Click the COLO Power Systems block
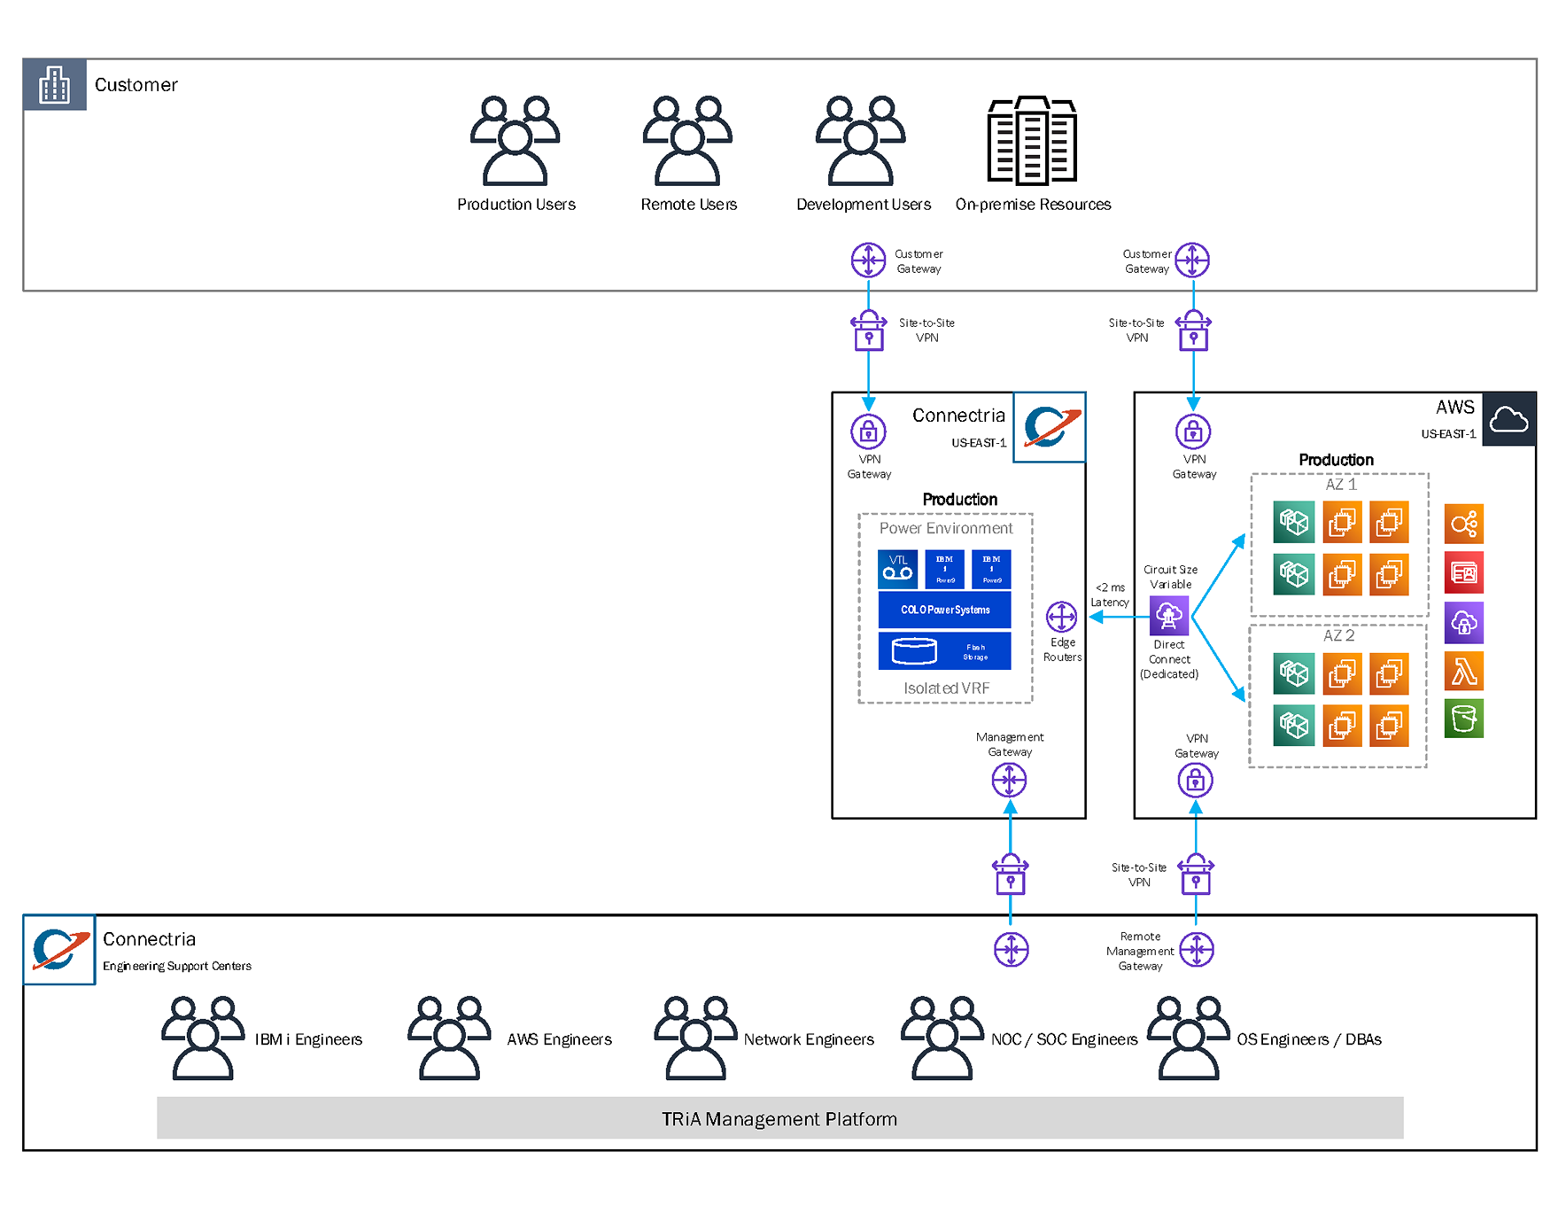The width and height of the screenshot is (1566, 1213). tap(944, 610)
